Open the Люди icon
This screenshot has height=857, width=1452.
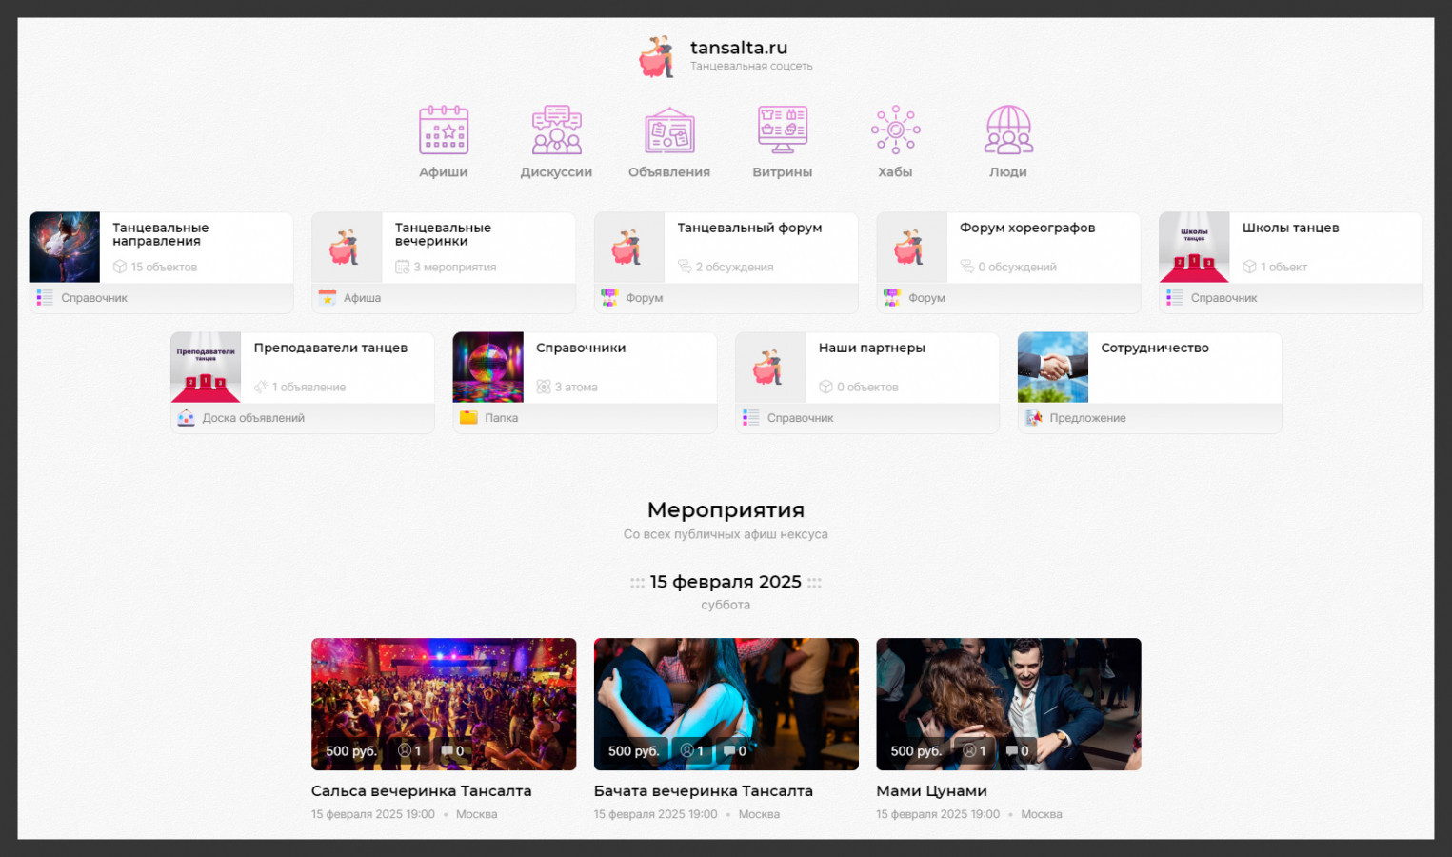[1008, 130]
